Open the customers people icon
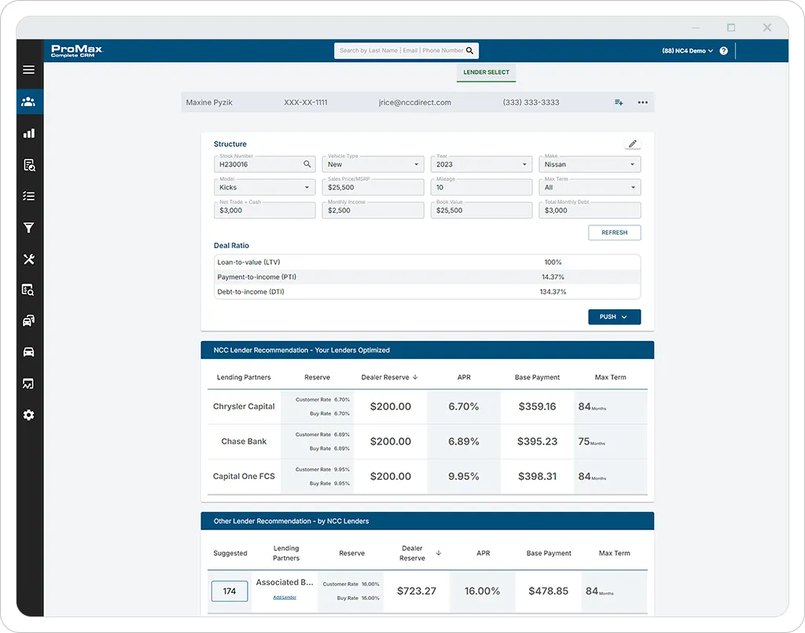Screen dimensions: 805x633 coord(29,101)
